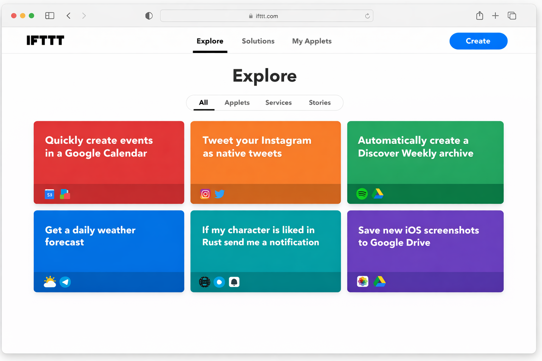The width and height of the screenshot is (542, 361).
Task: Click the Google Drive icon on green card
Action: coord(378,194)
